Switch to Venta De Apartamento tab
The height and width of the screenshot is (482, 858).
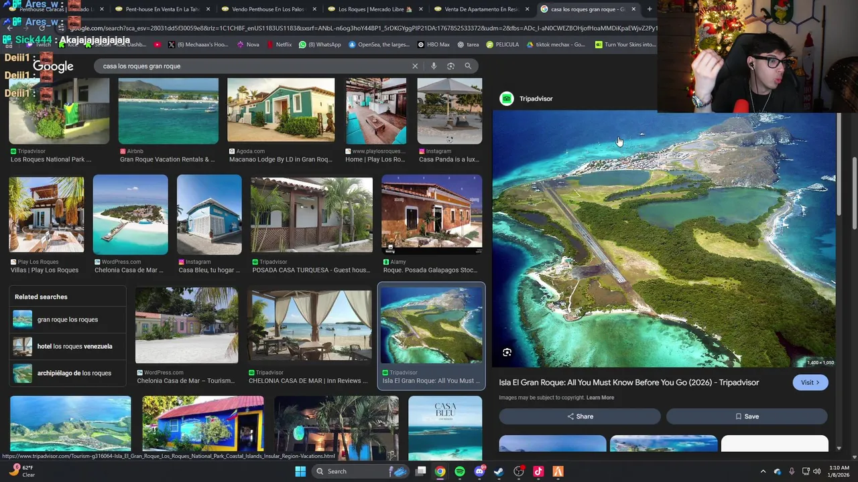tap(481, 9)
